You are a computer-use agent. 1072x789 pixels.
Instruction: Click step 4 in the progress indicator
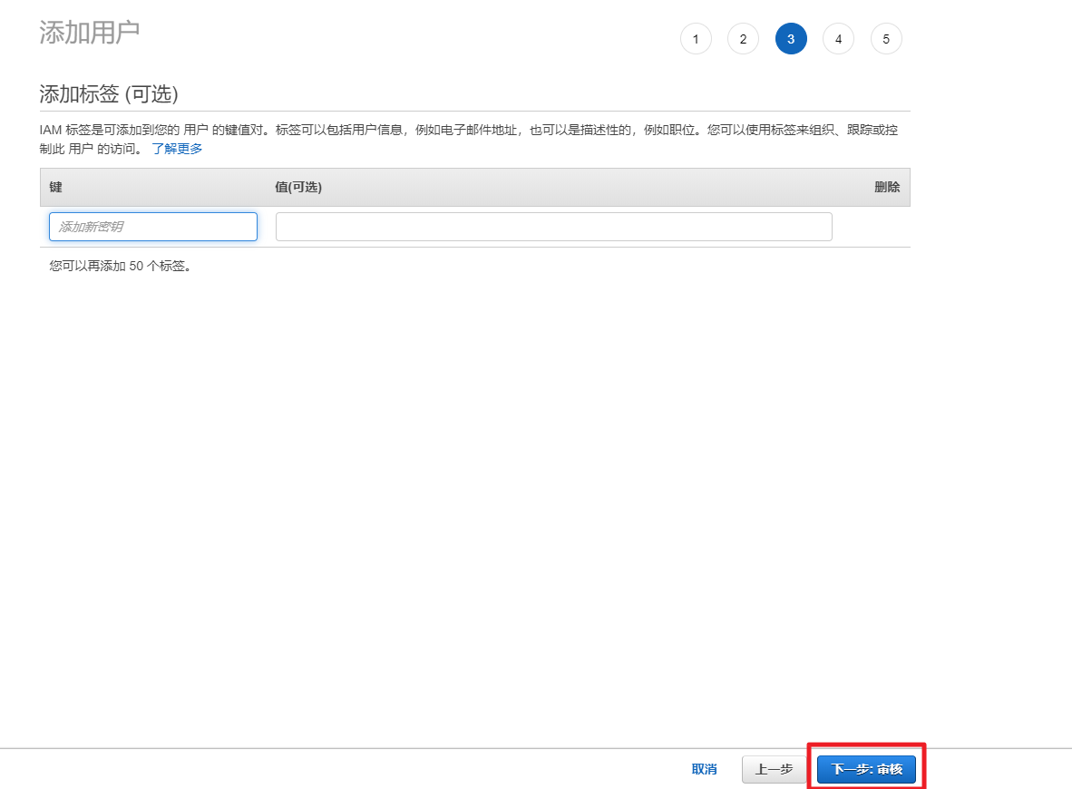click(x=838, y=39)
